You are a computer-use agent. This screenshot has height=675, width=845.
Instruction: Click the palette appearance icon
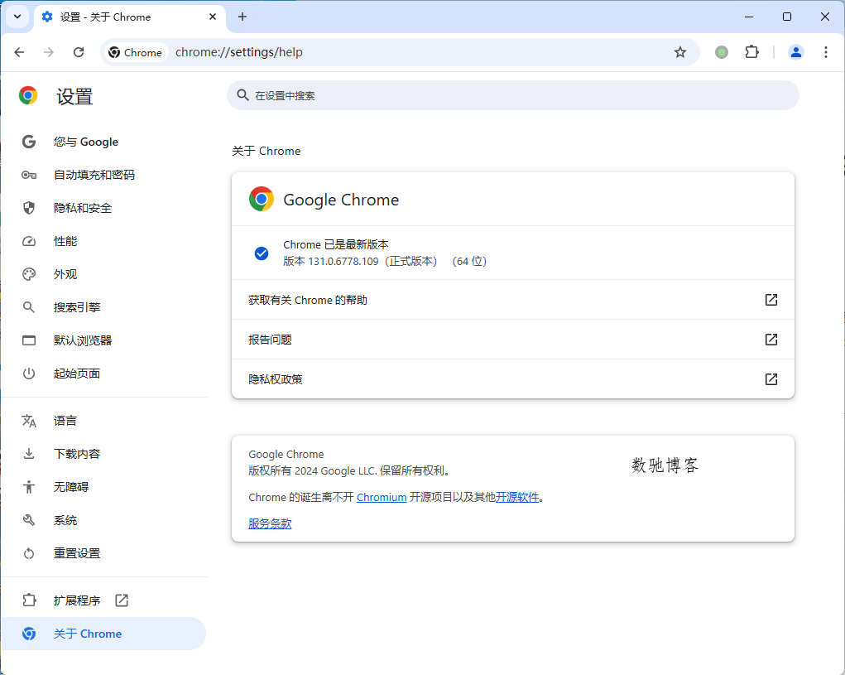[29, 274]
